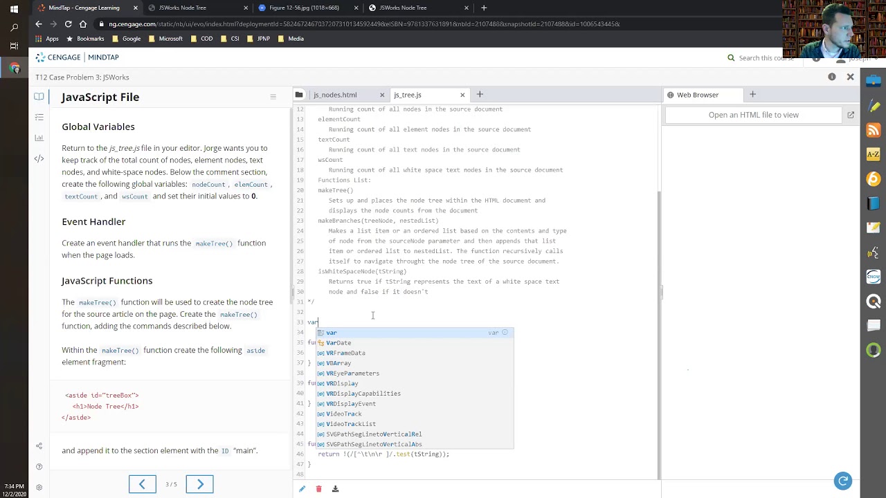Open the flashcards stack app

click(x=874, y=326)
